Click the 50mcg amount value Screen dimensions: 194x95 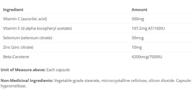[x=138, y=38]
